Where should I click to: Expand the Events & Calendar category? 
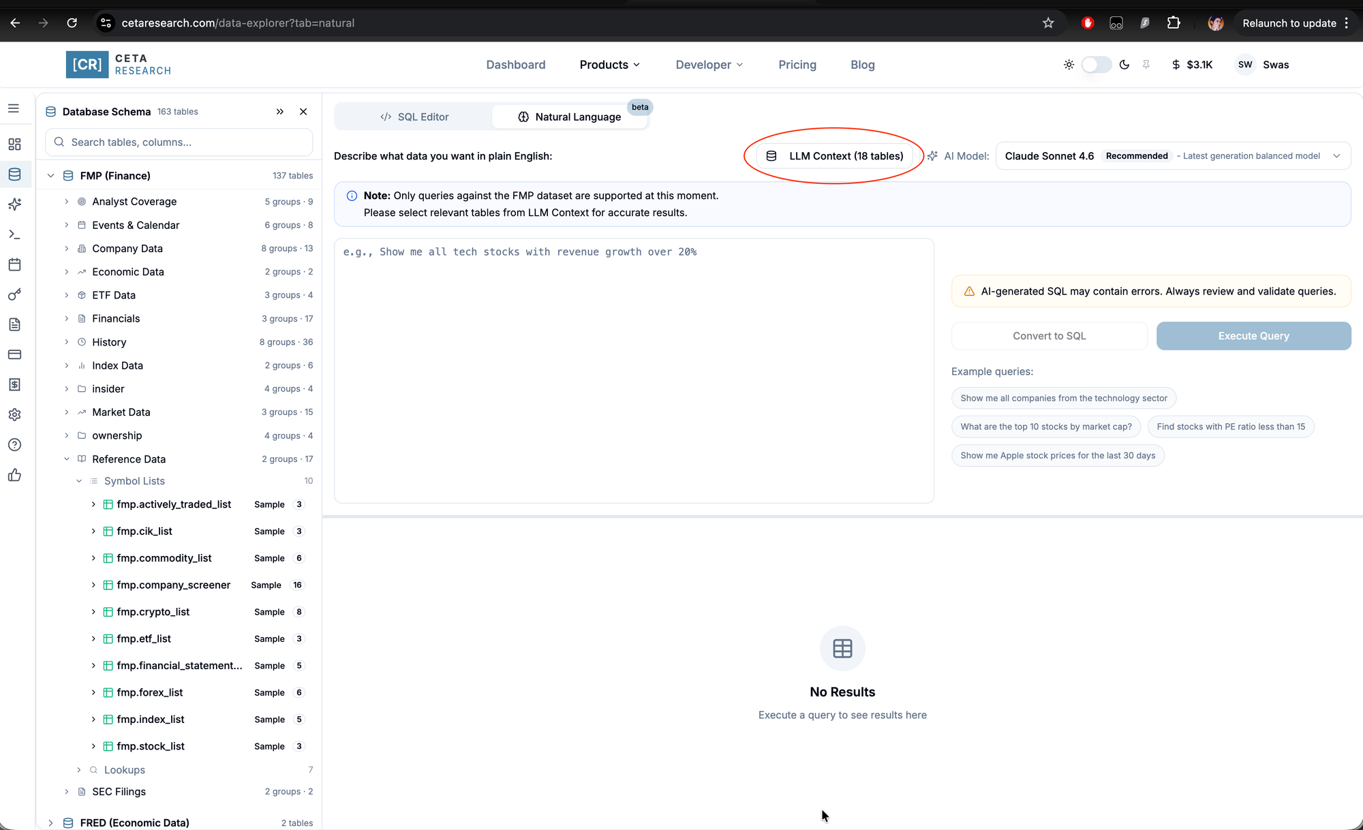(x=66, y=225)
